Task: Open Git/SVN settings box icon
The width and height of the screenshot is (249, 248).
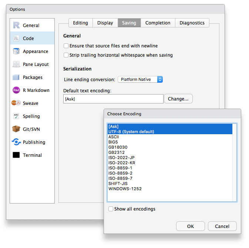Action: (16, 129)
